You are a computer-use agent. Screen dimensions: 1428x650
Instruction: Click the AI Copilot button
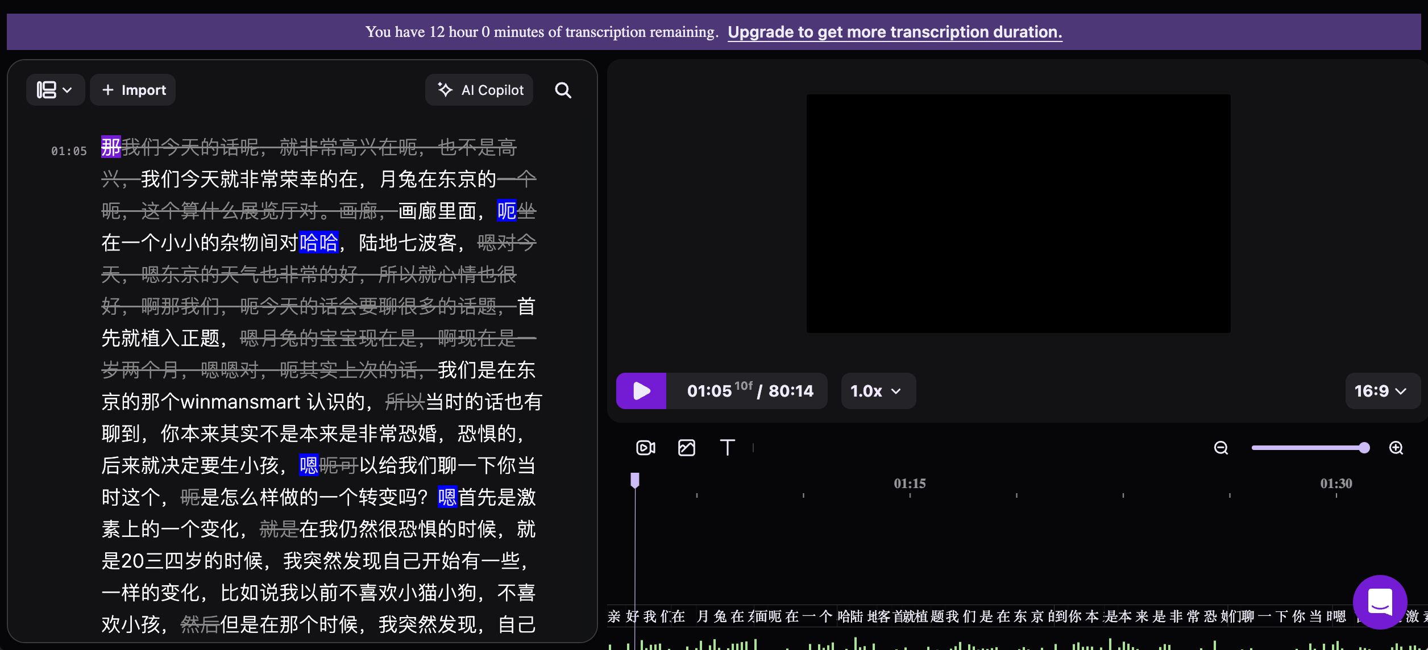click(x=479, y=90)
